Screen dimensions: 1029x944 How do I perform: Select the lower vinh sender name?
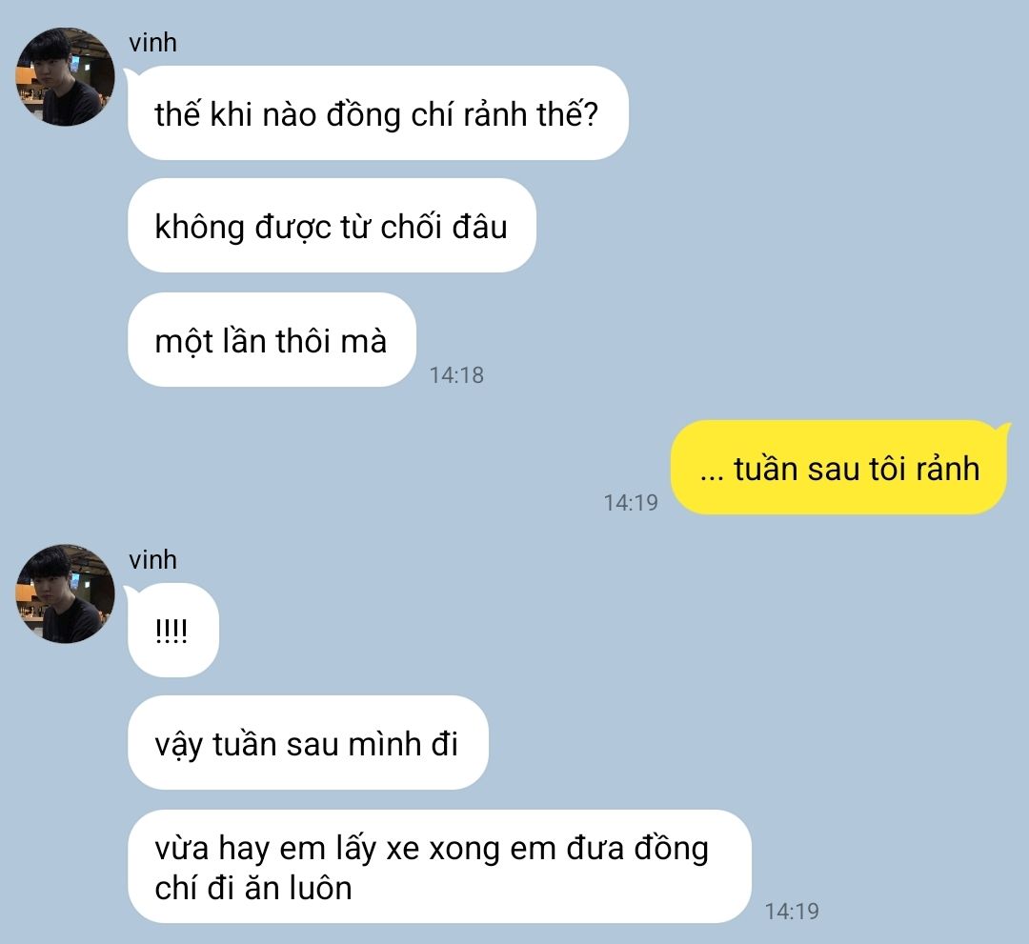[152, 559]
